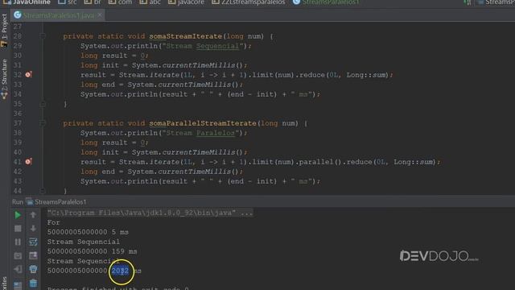This screenshot has height=290, width=515.
Task: Click javacore package in navigation bar
Action: (x=186, y=2)
